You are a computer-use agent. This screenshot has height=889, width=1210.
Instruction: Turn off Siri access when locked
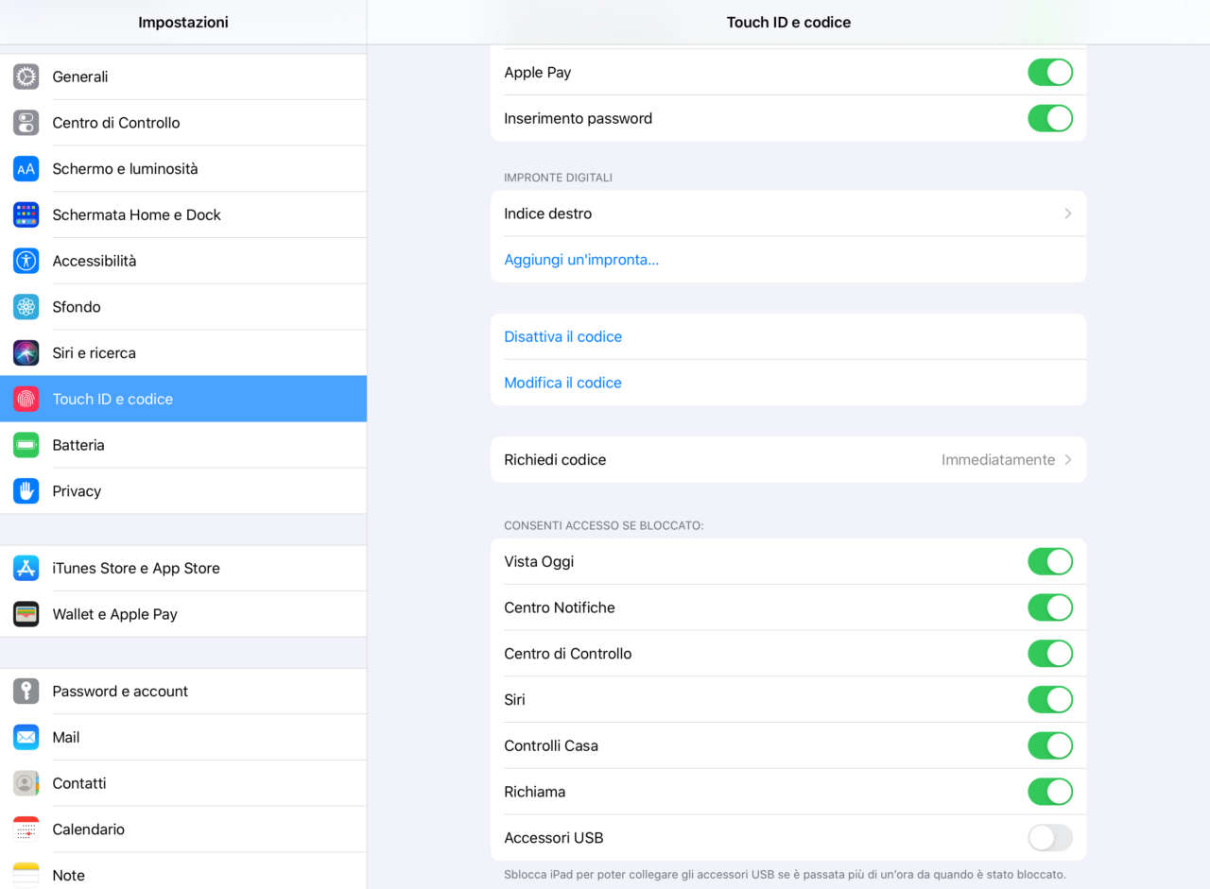pyautogui.click(x=1049, y=700)
